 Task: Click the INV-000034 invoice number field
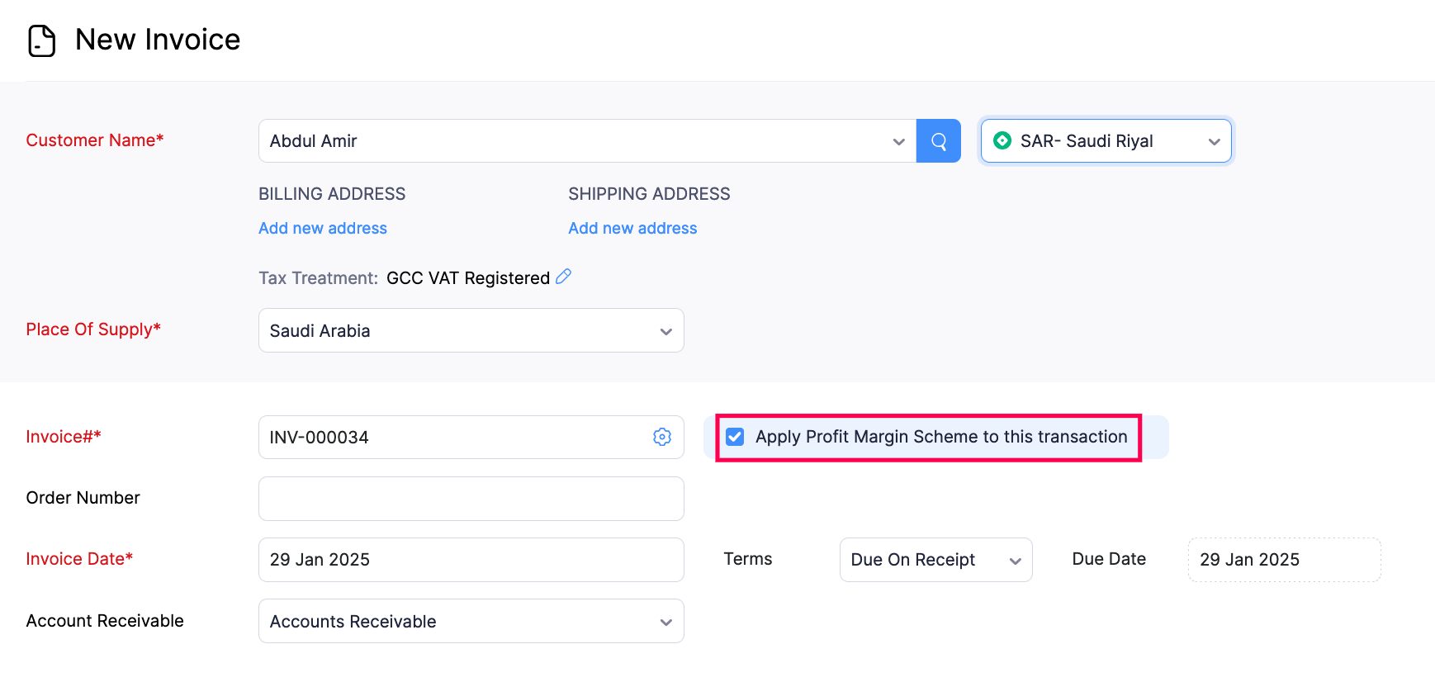pos(454,438)
